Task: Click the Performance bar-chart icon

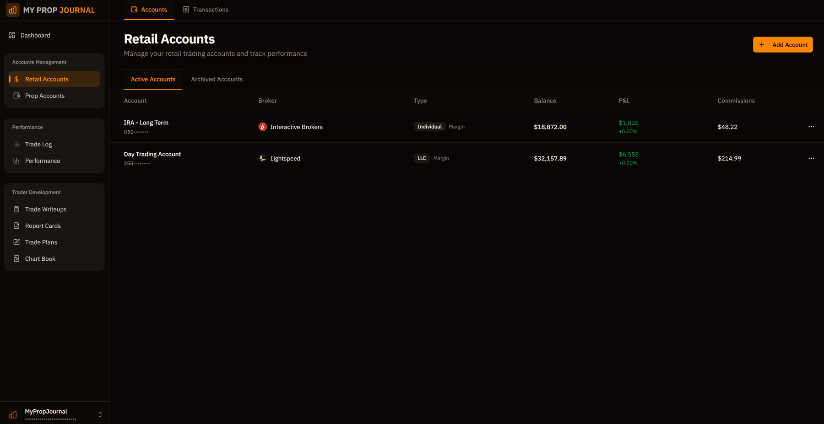Action: [x=16, y=161]
